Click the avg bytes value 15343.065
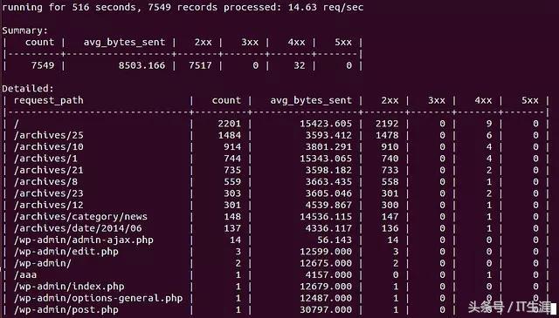This screenshot has height=318, width=559. 326,159
